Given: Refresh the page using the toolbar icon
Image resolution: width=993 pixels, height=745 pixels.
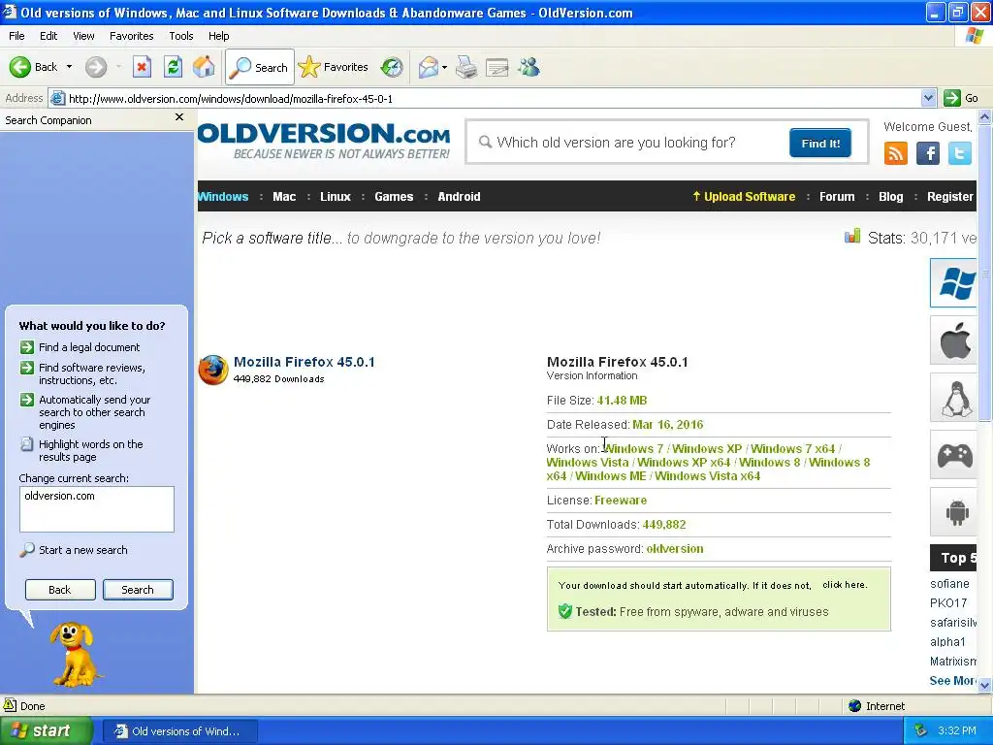Looking at the screenshot, I should pos(173,67).
